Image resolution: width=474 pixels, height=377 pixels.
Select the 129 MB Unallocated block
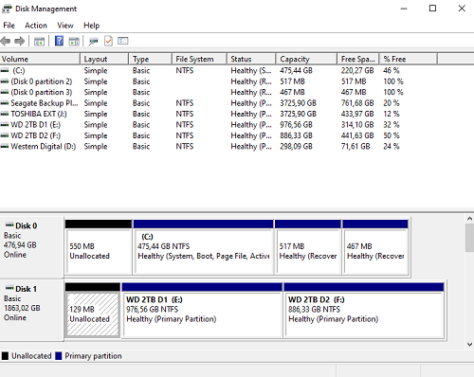coord(93,311)
